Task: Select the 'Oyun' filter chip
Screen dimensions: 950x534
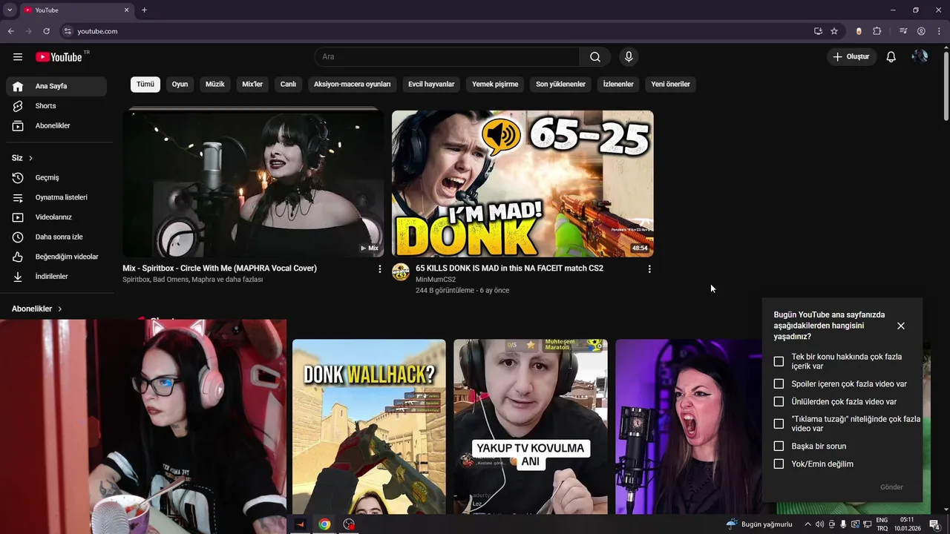Action: click(180, 85)
